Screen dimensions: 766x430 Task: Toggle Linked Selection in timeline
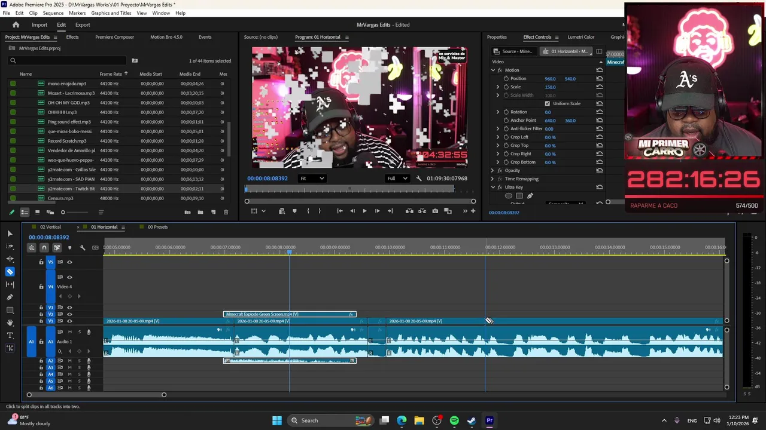pyautogui.click(x=57, y=247)
